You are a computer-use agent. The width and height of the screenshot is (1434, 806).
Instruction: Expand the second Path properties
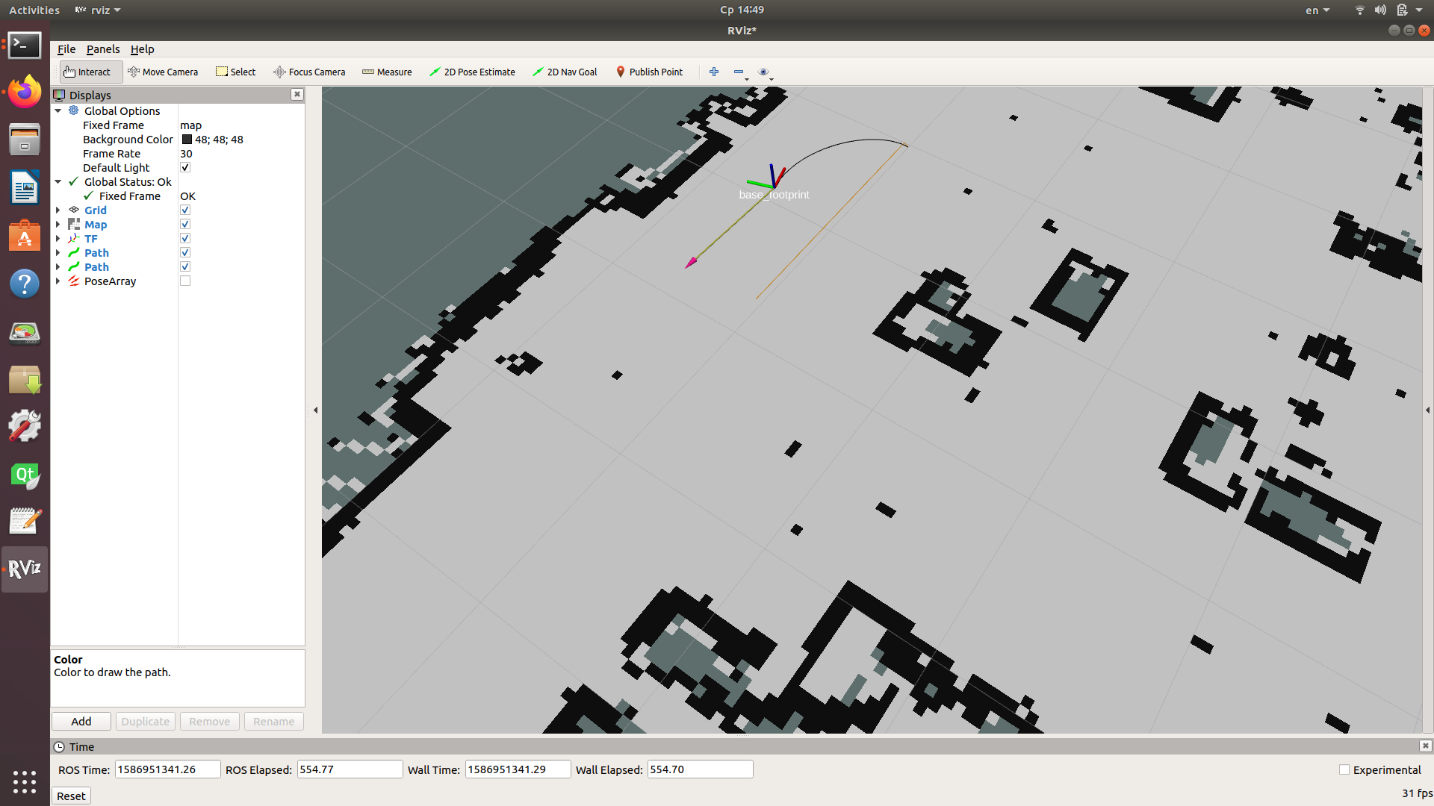(58, 267)
